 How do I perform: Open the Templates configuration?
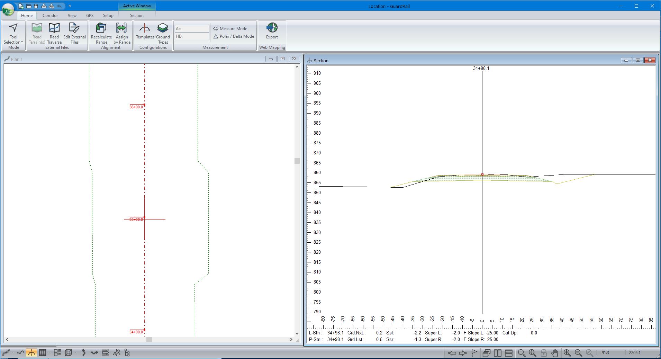pyautogui.click(x=145, y=31)
